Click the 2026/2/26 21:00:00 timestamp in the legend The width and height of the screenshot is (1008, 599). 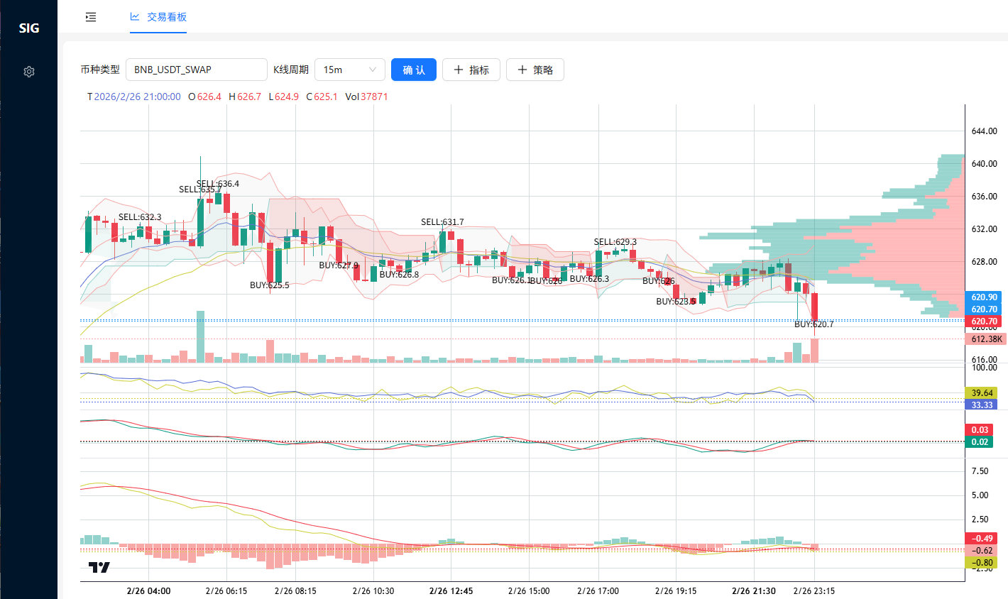pos(137,97)
